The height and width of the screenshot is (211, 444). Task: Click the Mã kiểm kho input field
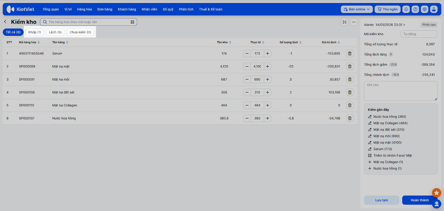click(419, 34)
